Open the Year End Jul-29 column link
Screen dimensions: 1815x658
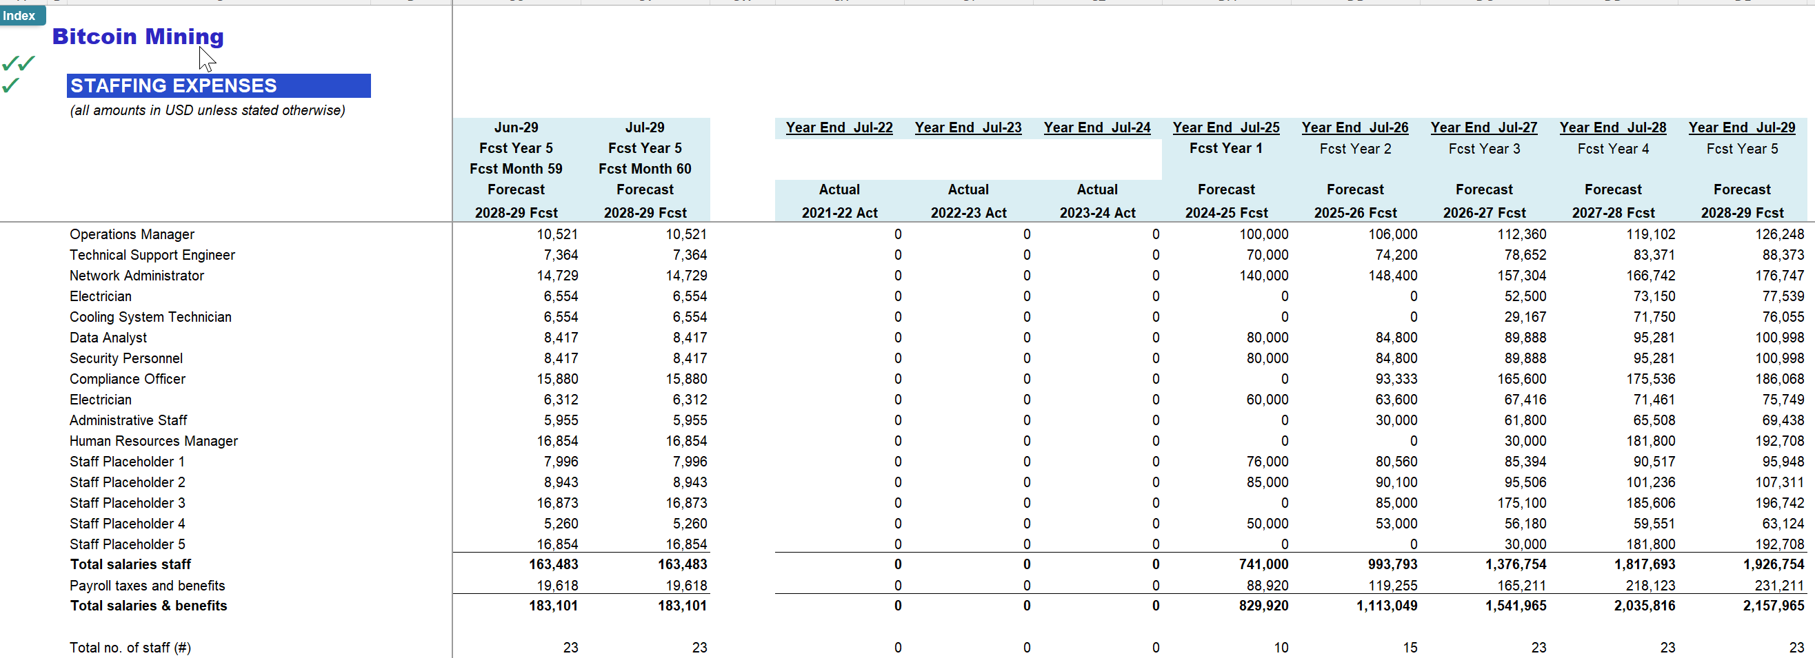1741,127
